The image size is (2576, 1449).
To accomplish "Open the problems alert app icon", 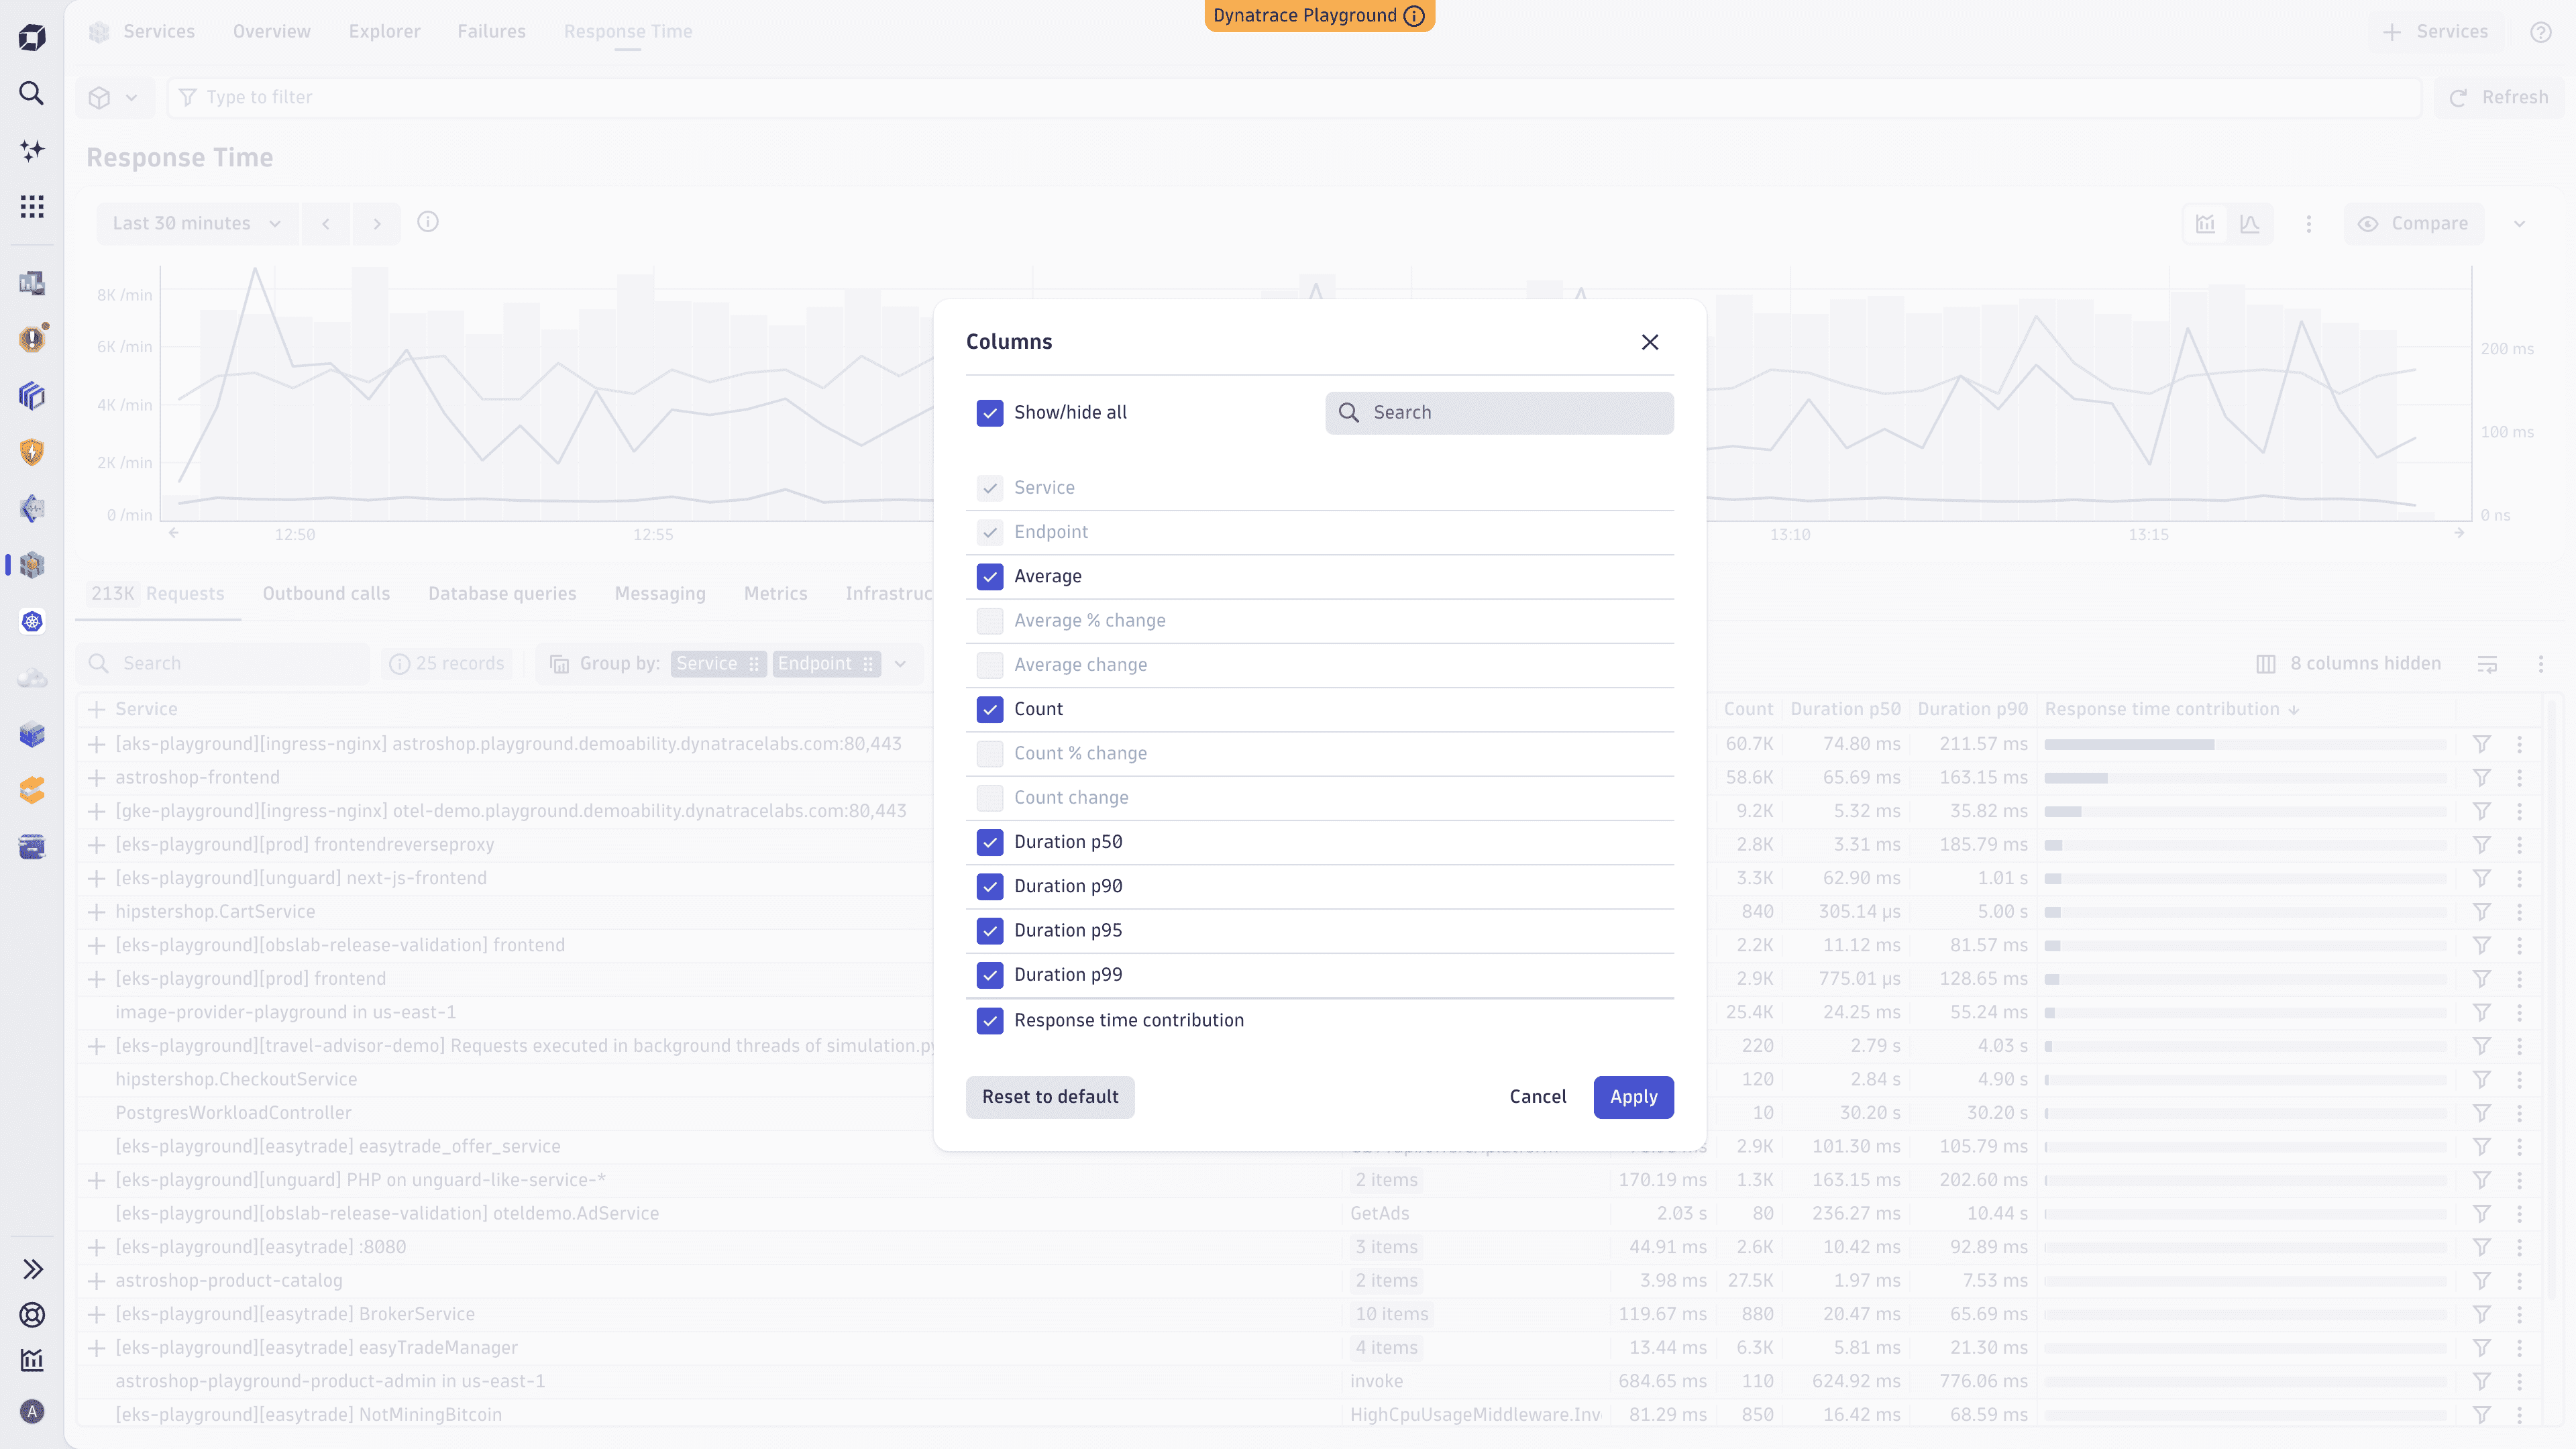I will coord(32,339).
